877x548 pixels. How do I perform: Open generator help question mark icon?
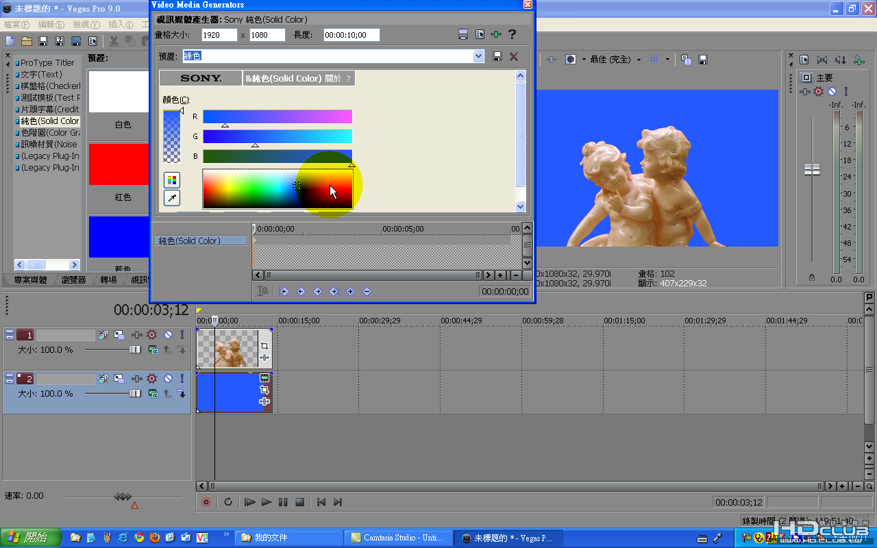point(511,35)
